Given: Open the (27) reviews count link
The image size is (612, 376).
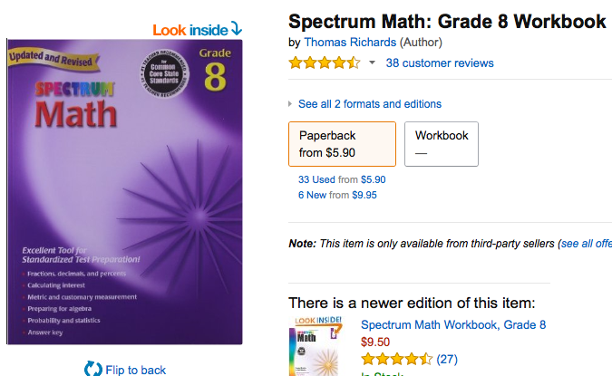Looking at the screenshot, I should (447, 359).
